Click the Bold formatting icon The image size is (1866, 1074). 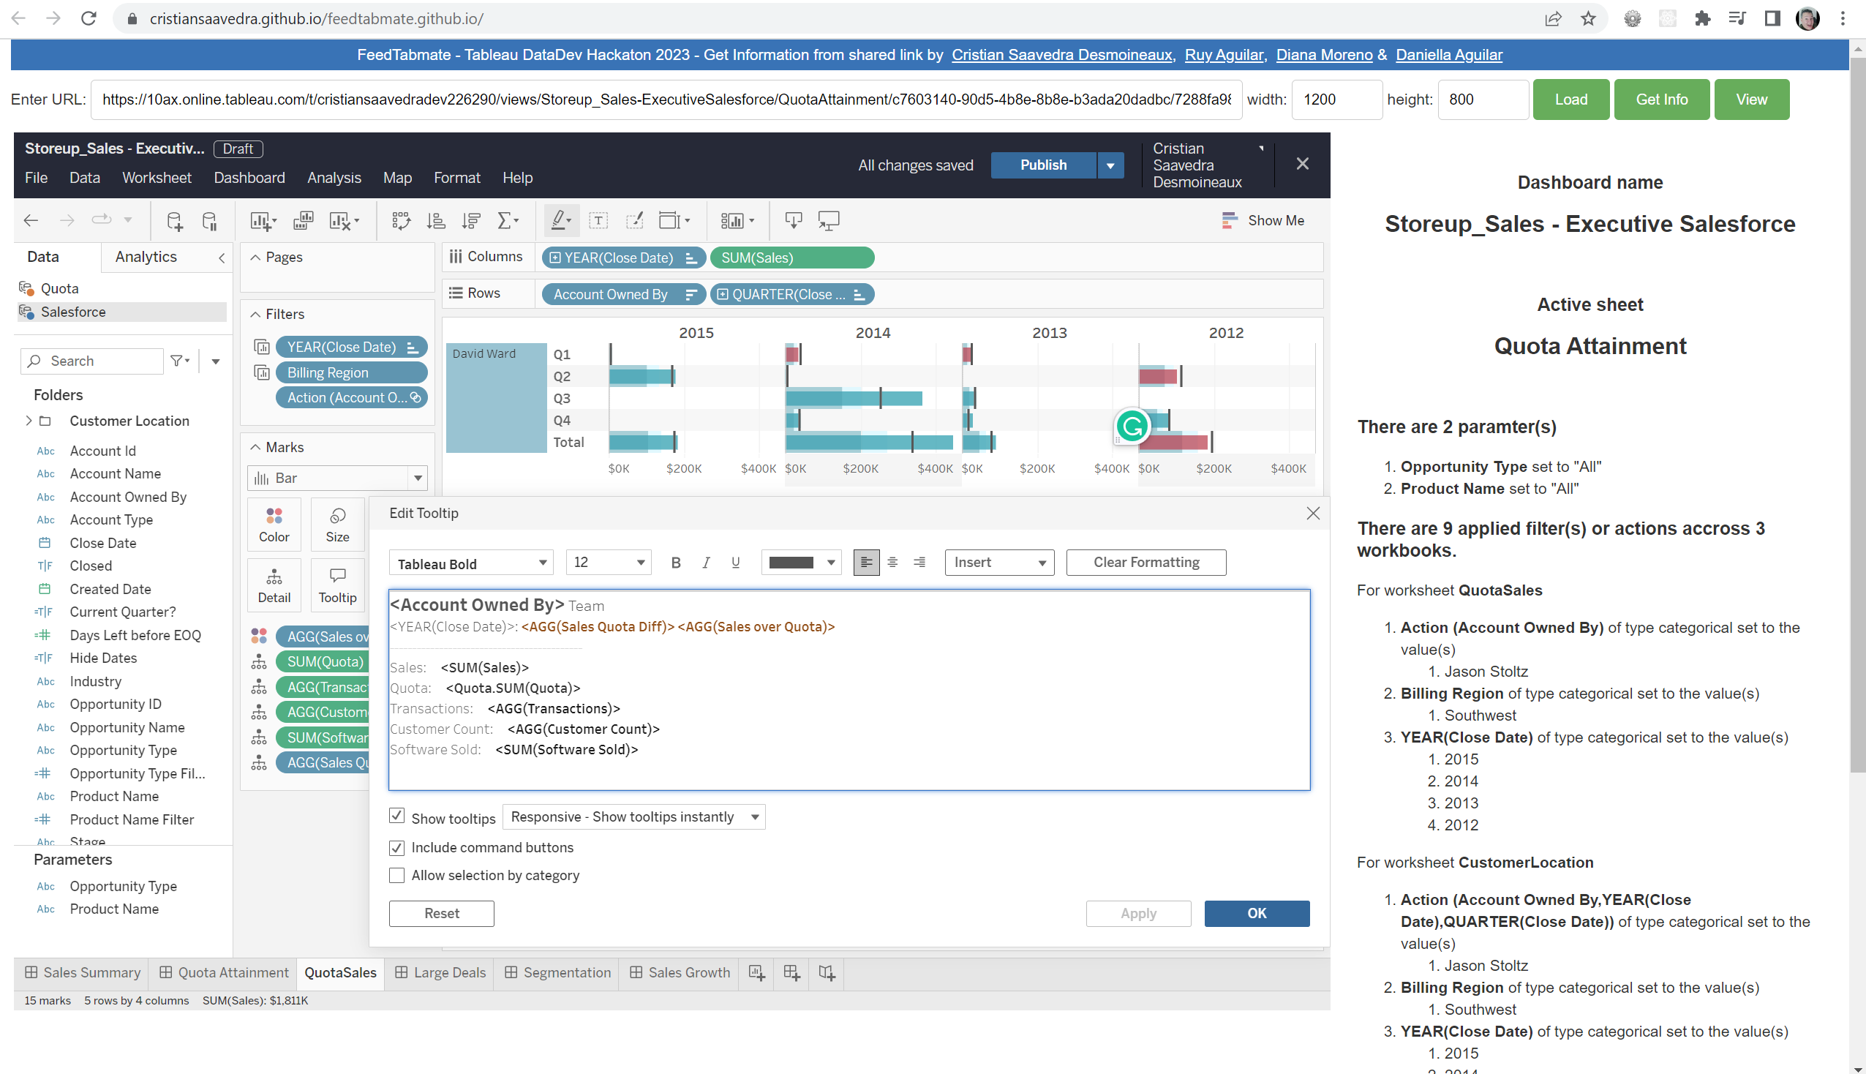click(675, 563)
